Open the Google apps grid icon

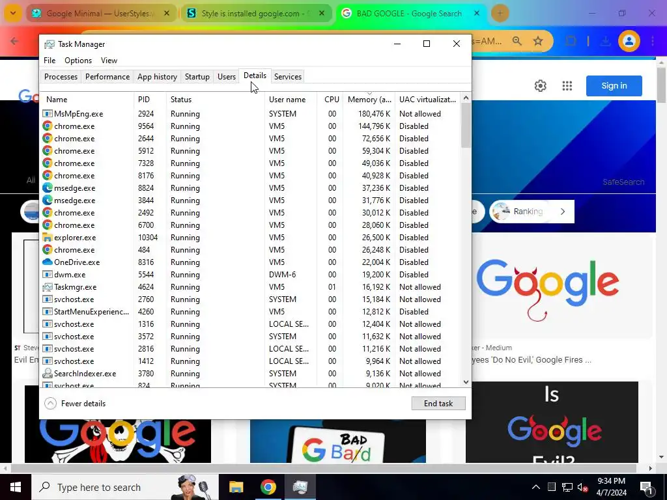pos(567,86)
